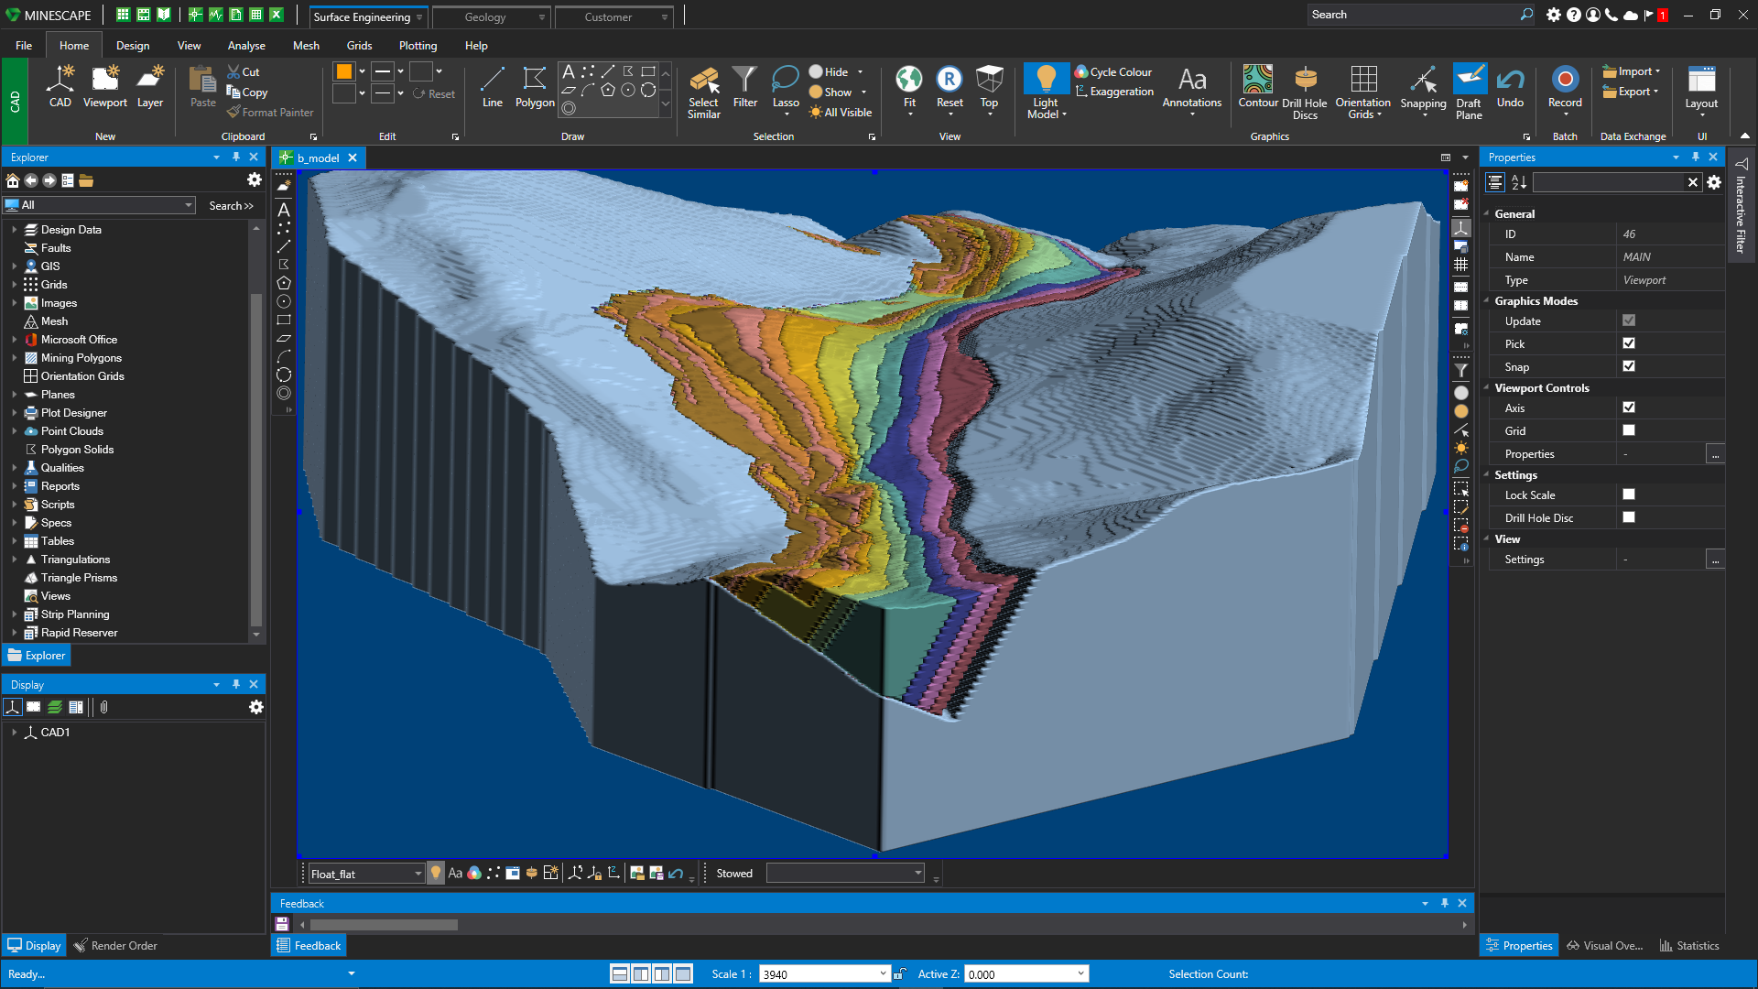Click the Fit view icon
The image size is (1758, 989).
tap(908, 81)
